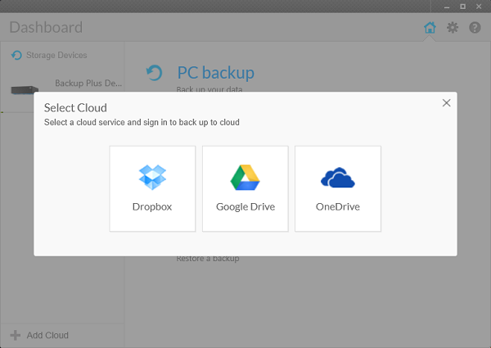Click the Google Drive triangle logo

click(x=245, y=178)
